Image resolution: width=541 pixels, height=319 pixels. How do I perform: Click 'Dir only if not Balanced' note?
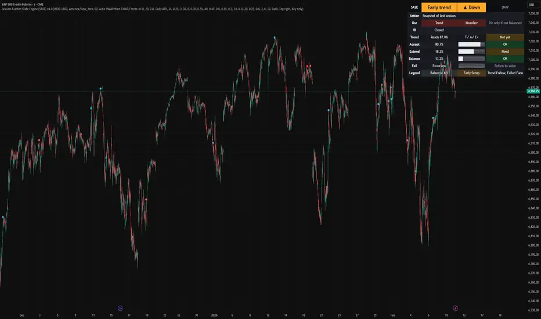[x=505, y=23]
